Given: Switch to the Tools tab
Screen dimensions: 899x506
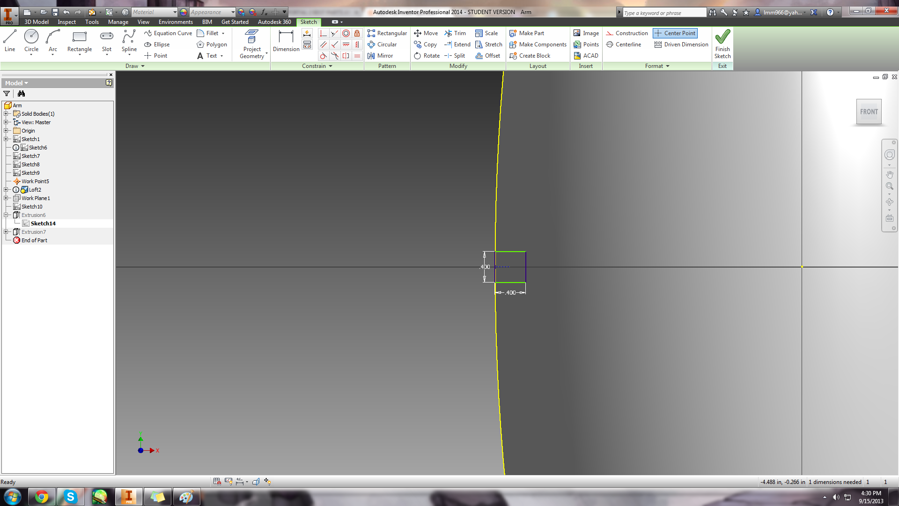Looking at the screenshot, I should [x=92, y=22].
